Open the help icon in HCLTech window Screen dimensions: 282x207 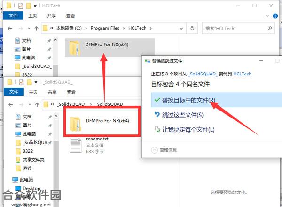coord(275,16)
